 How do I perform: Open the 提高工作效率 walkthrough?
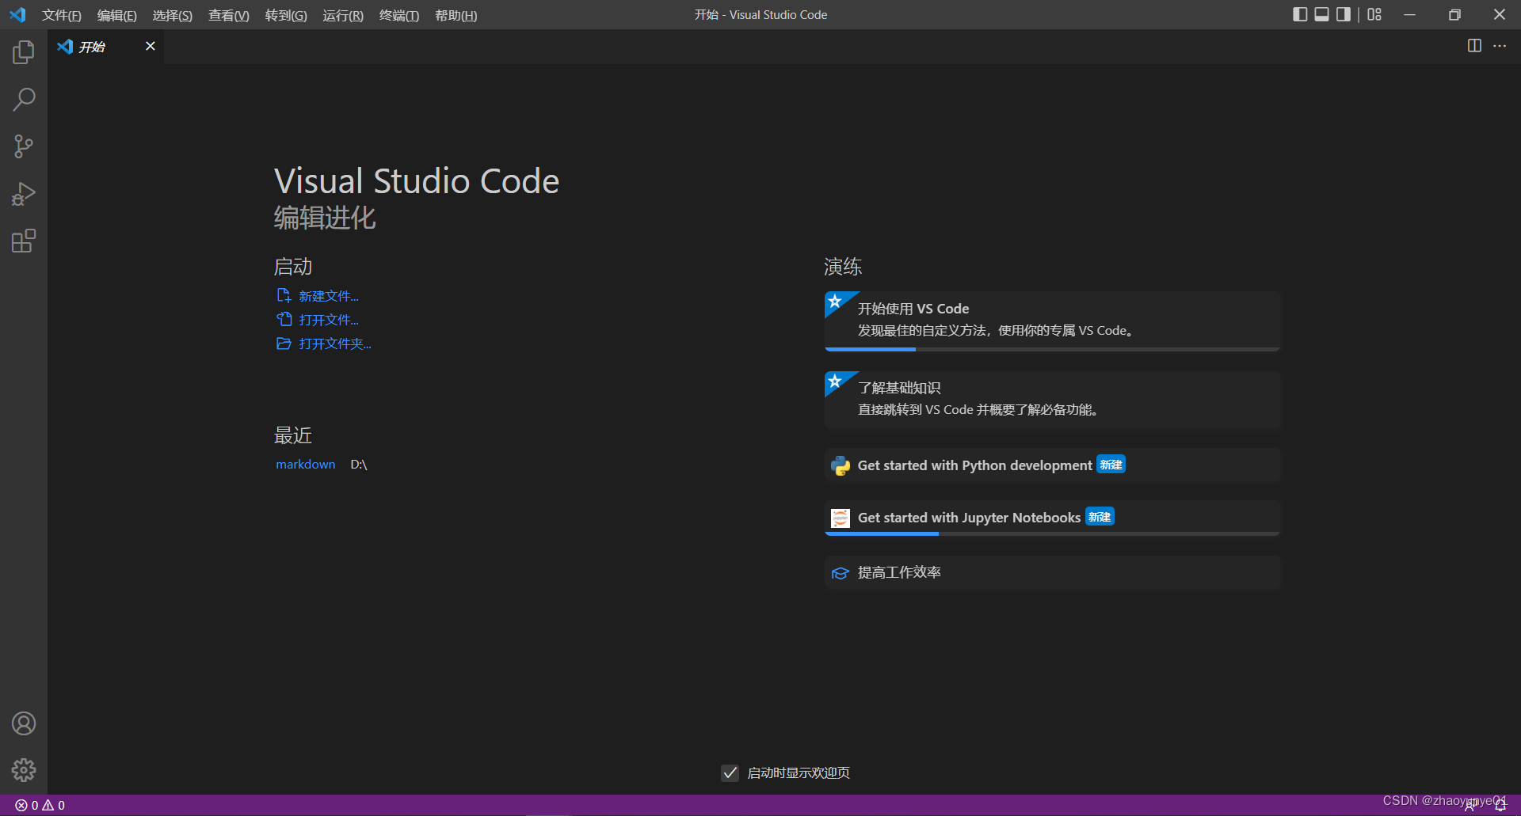1052,572
